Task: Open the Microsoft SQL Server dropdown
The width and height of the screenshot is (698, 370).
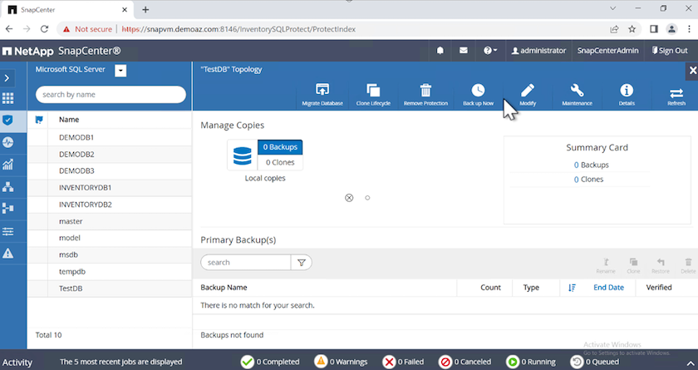Action: (120, 71)
